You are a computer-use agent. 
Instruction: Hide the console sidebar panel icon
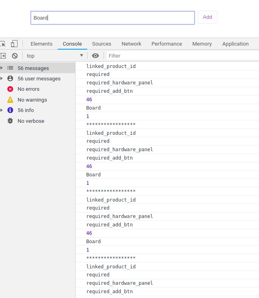tap(3, 56)
